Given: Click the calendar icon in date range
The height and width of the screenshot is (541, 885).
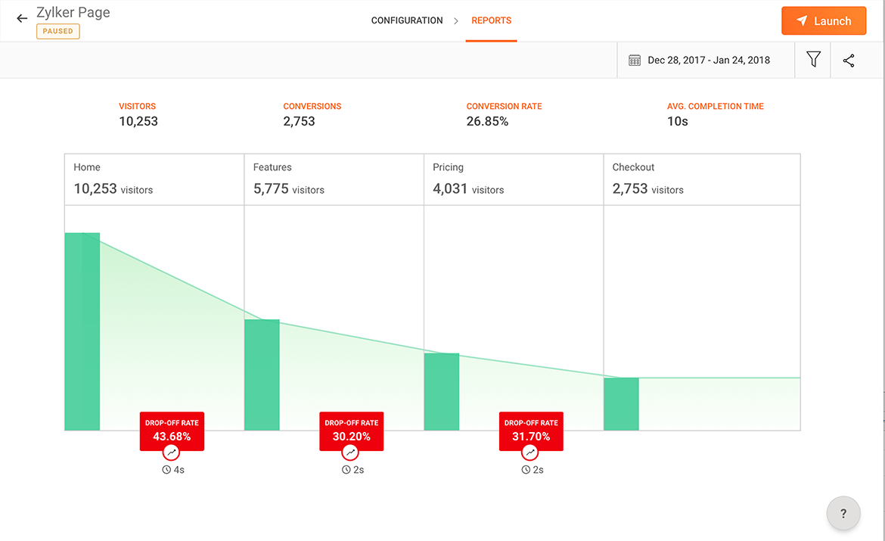Looking at the screenshot, I should coord(635,61).
